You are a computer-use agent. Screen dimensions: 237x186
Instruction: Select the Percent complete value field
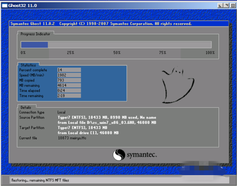point(69,70)
